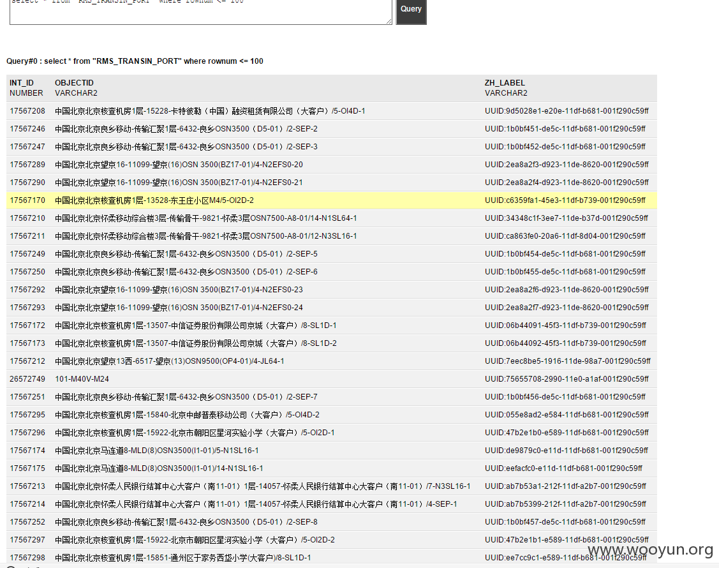
Task: Click UUID:ca863fe0-20a6-11df-8d04-001f290c59ff label
Action: pos(565,236)
